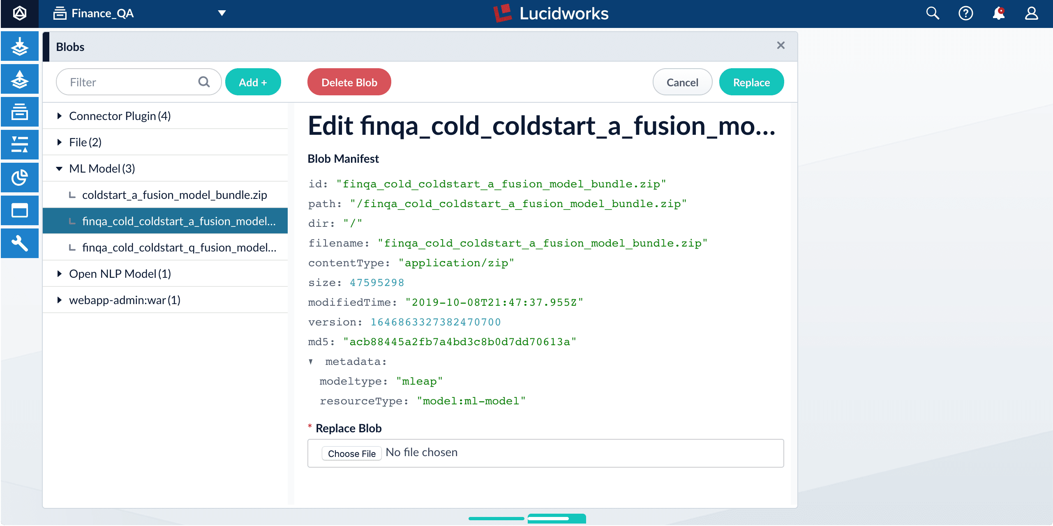Viewport: 1053px width, 526px height.
Task: Open the user account icon
Action: pos(1031,14)
